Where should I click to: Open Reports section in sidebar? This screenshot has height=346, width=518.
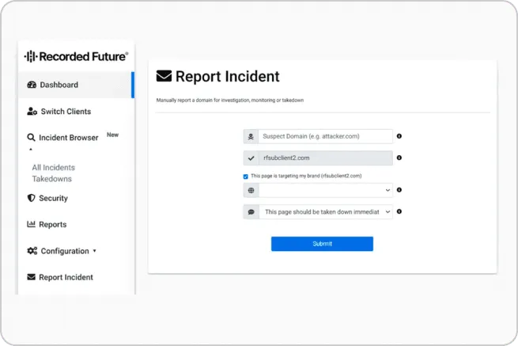(52, 225)
